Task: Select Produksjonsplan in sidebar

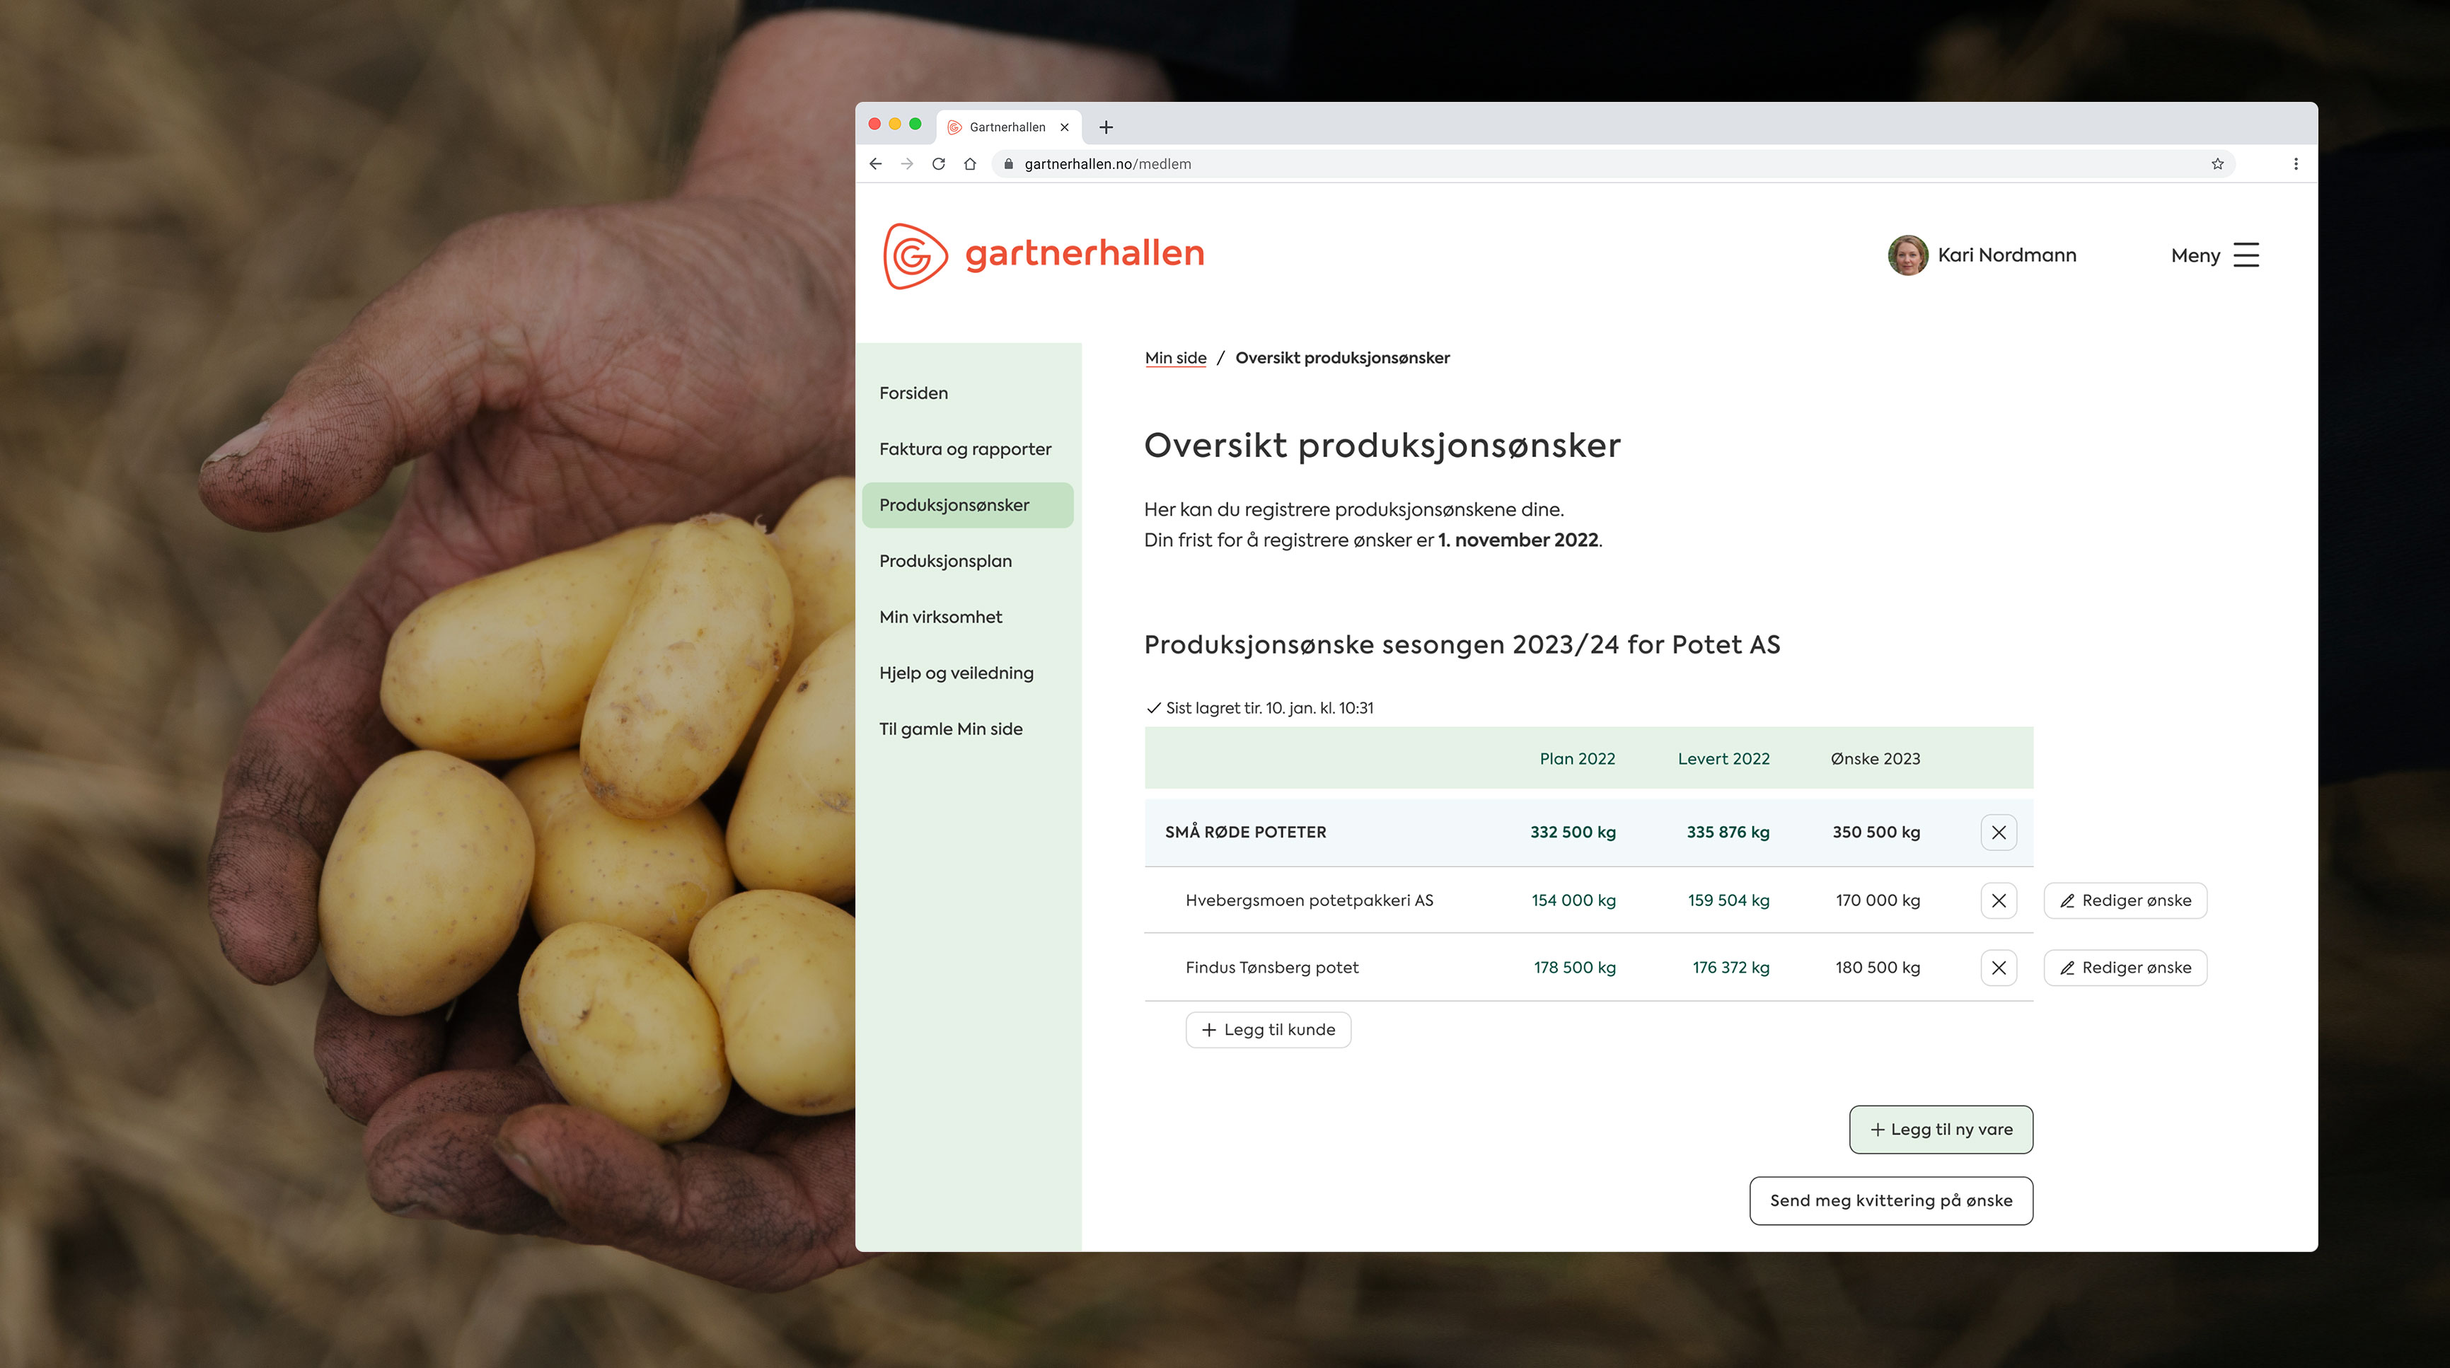Action: tap(945, 561)
